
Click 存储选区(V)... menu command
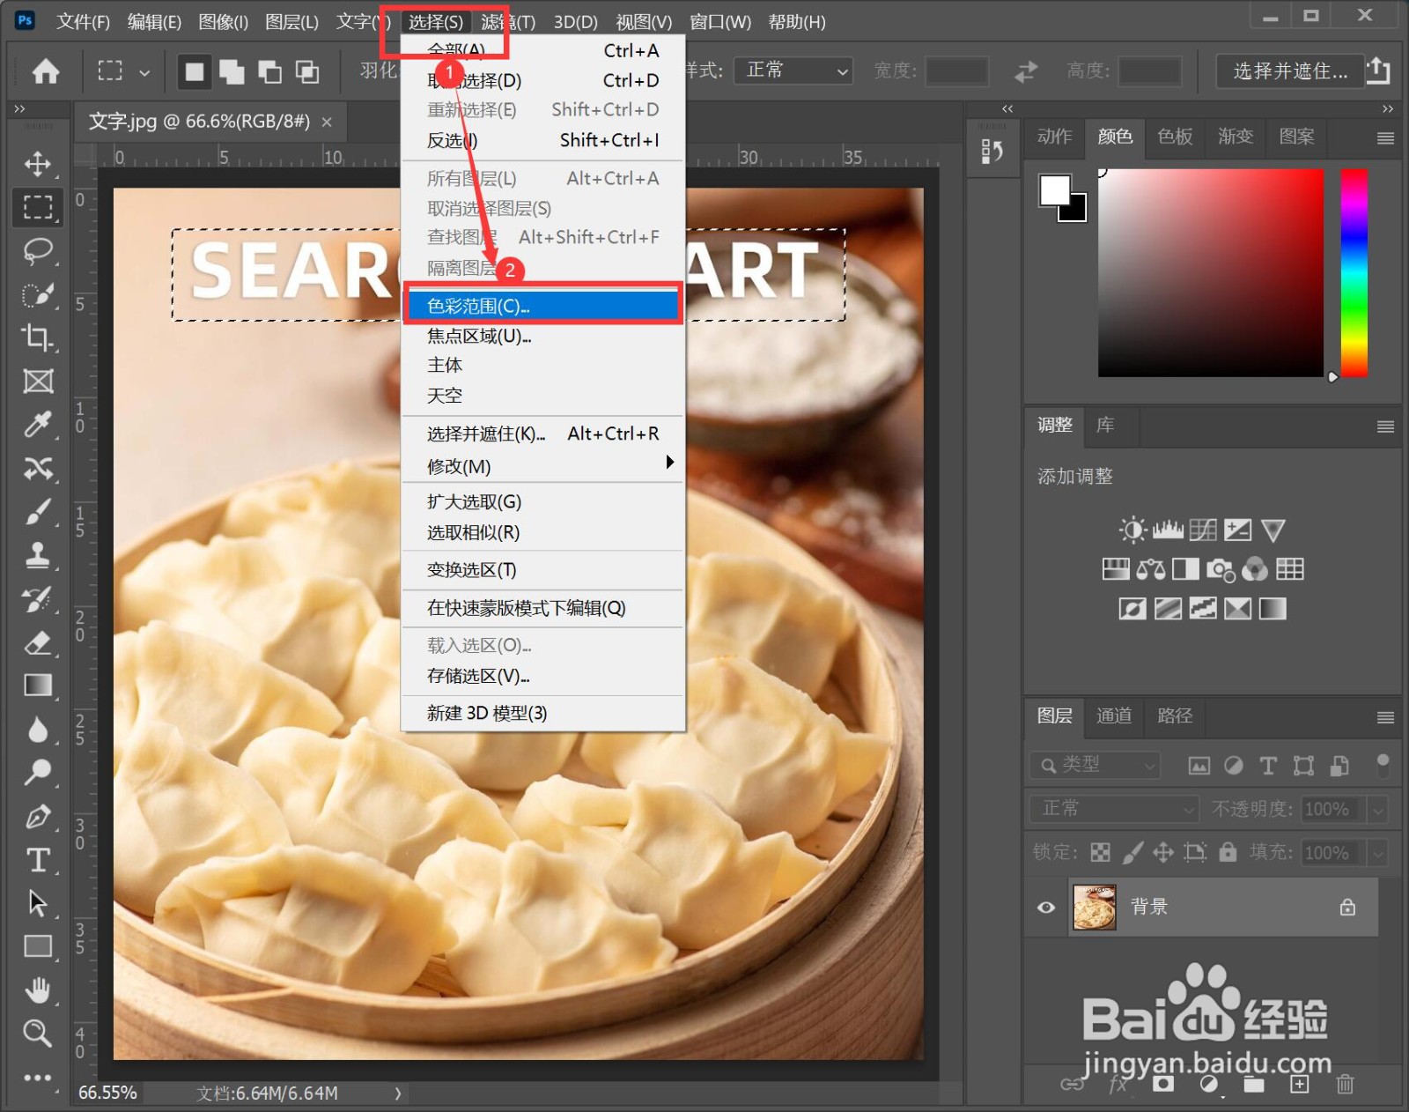point(543,676)
